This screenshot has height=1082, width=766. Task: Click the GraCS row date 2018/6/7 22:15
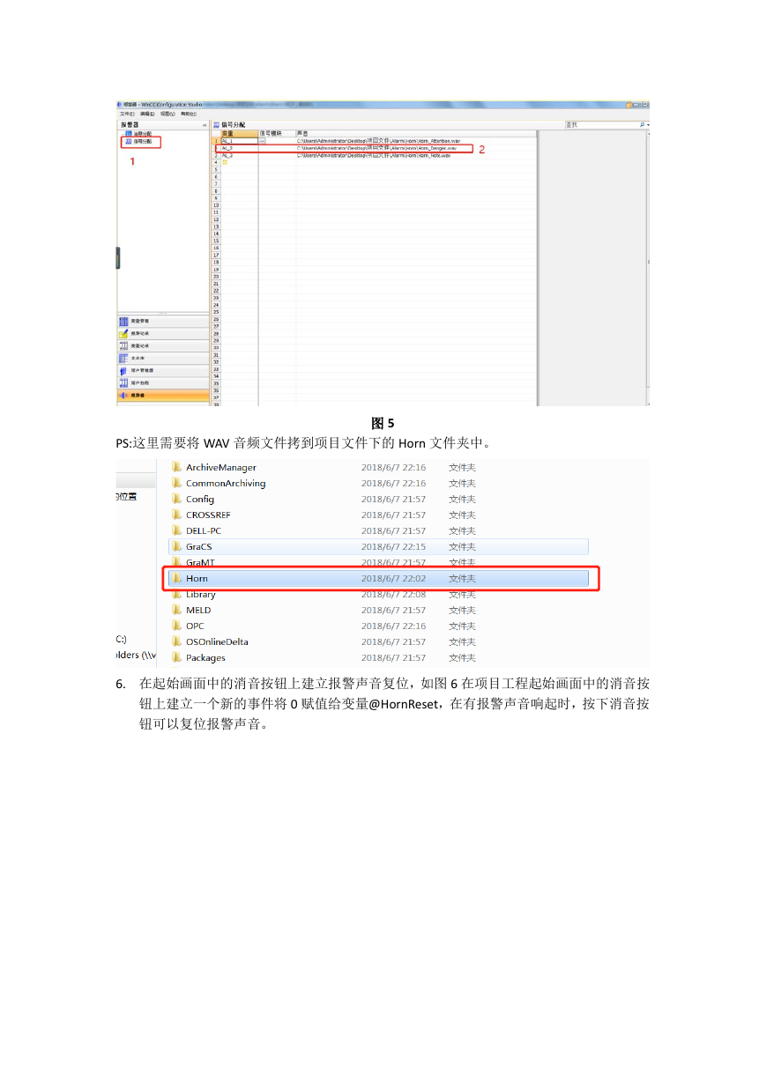[393, 546]
